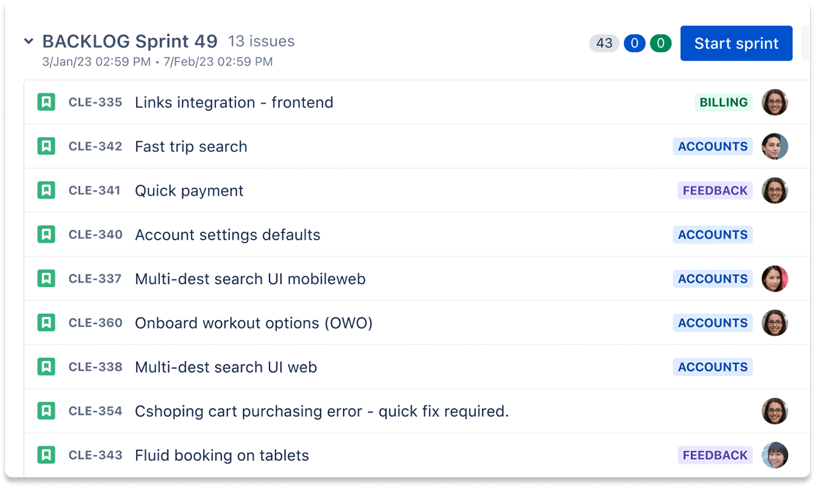
Task: Open the issue Cshoping cart purchasing error
Action: [321, 411]
